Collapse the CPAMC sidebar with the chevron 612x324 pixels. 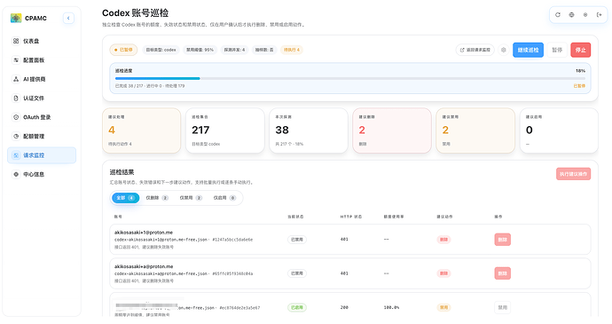click(x=68, y=18)
